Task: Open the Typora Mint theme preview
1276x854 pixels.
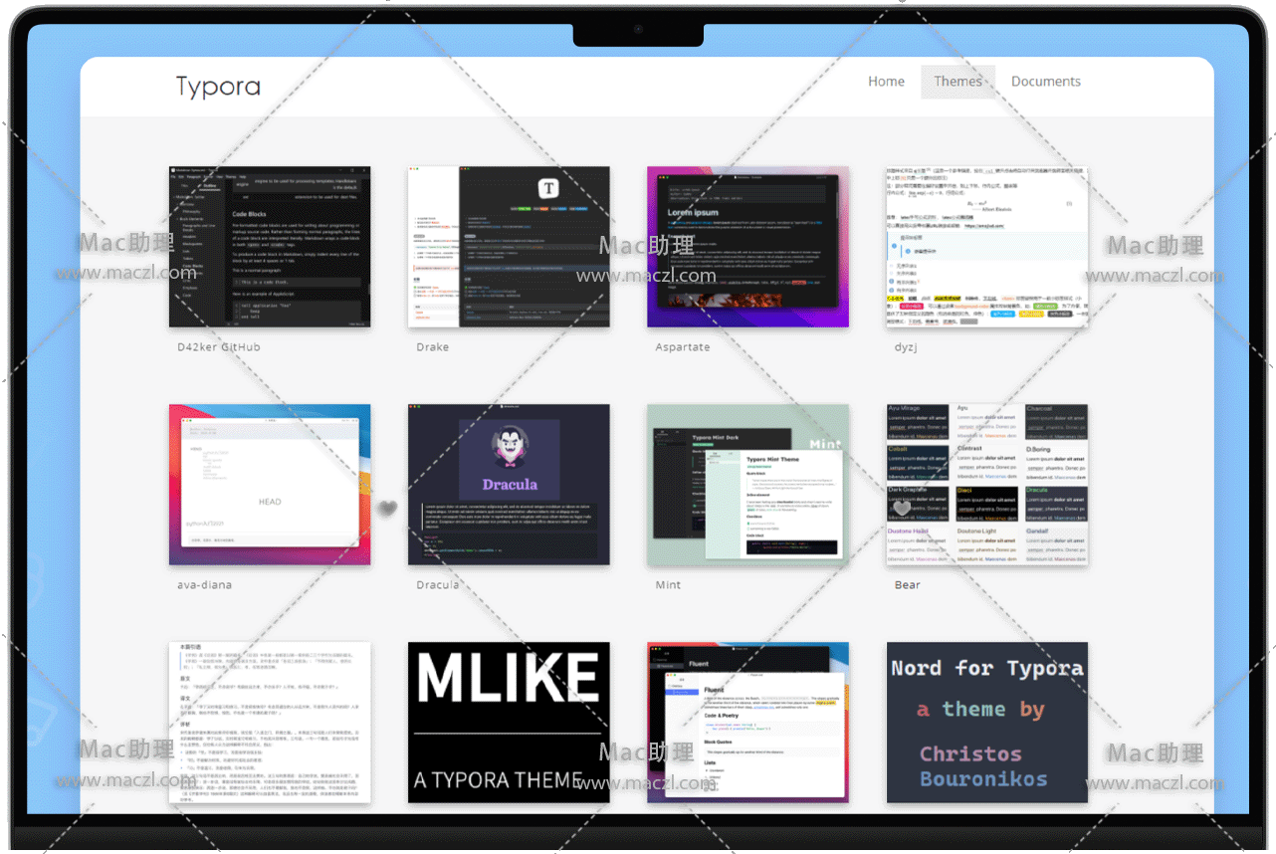Action: pos(747,485)
